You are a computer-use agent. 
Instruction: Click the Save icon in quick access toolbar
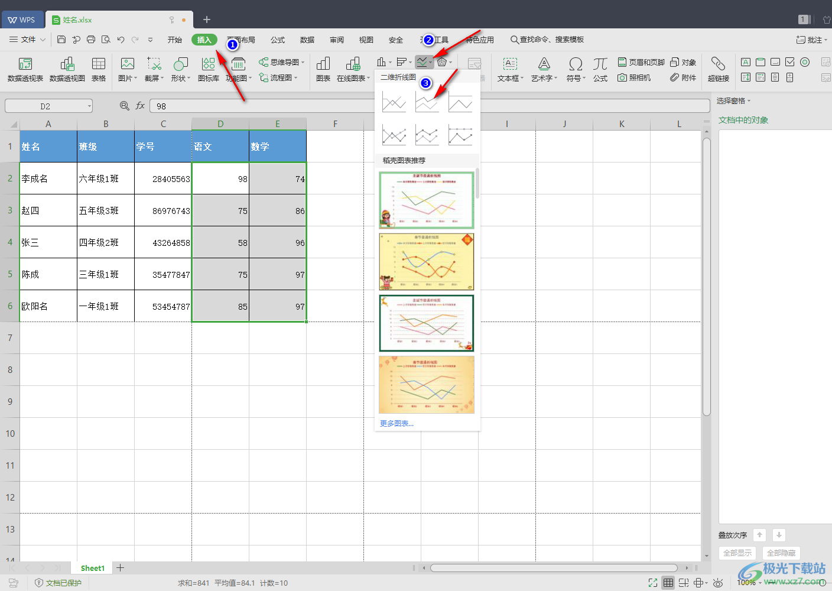(x=61, y=40)
